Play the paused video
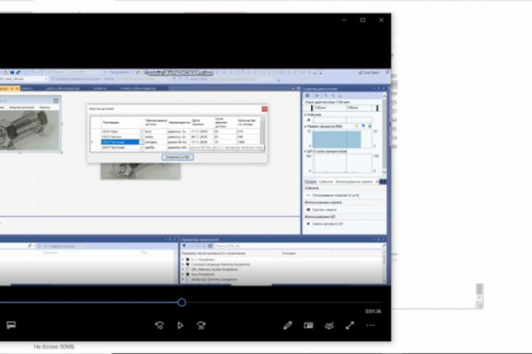Image resolution: width=532 pixels, height=354 pixels. point(180,325)
